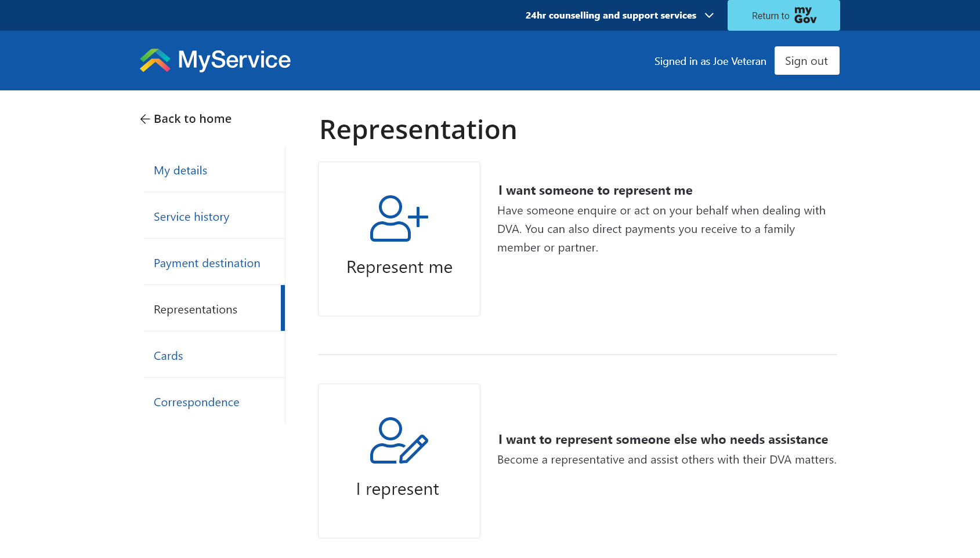Viewport: 980px width, 558px height.
Task: Click Return to myGov
Action: (783, 16)
